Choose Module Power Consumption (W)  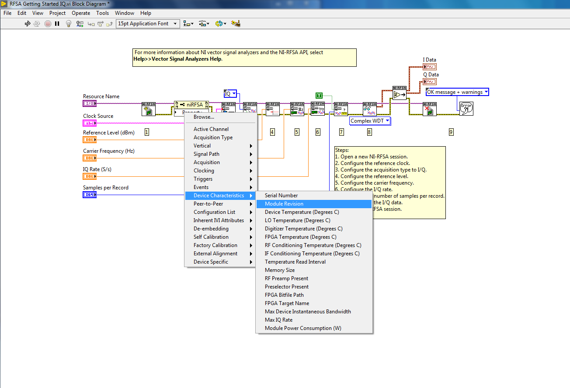pyautogui.click(x=314, y=328)
